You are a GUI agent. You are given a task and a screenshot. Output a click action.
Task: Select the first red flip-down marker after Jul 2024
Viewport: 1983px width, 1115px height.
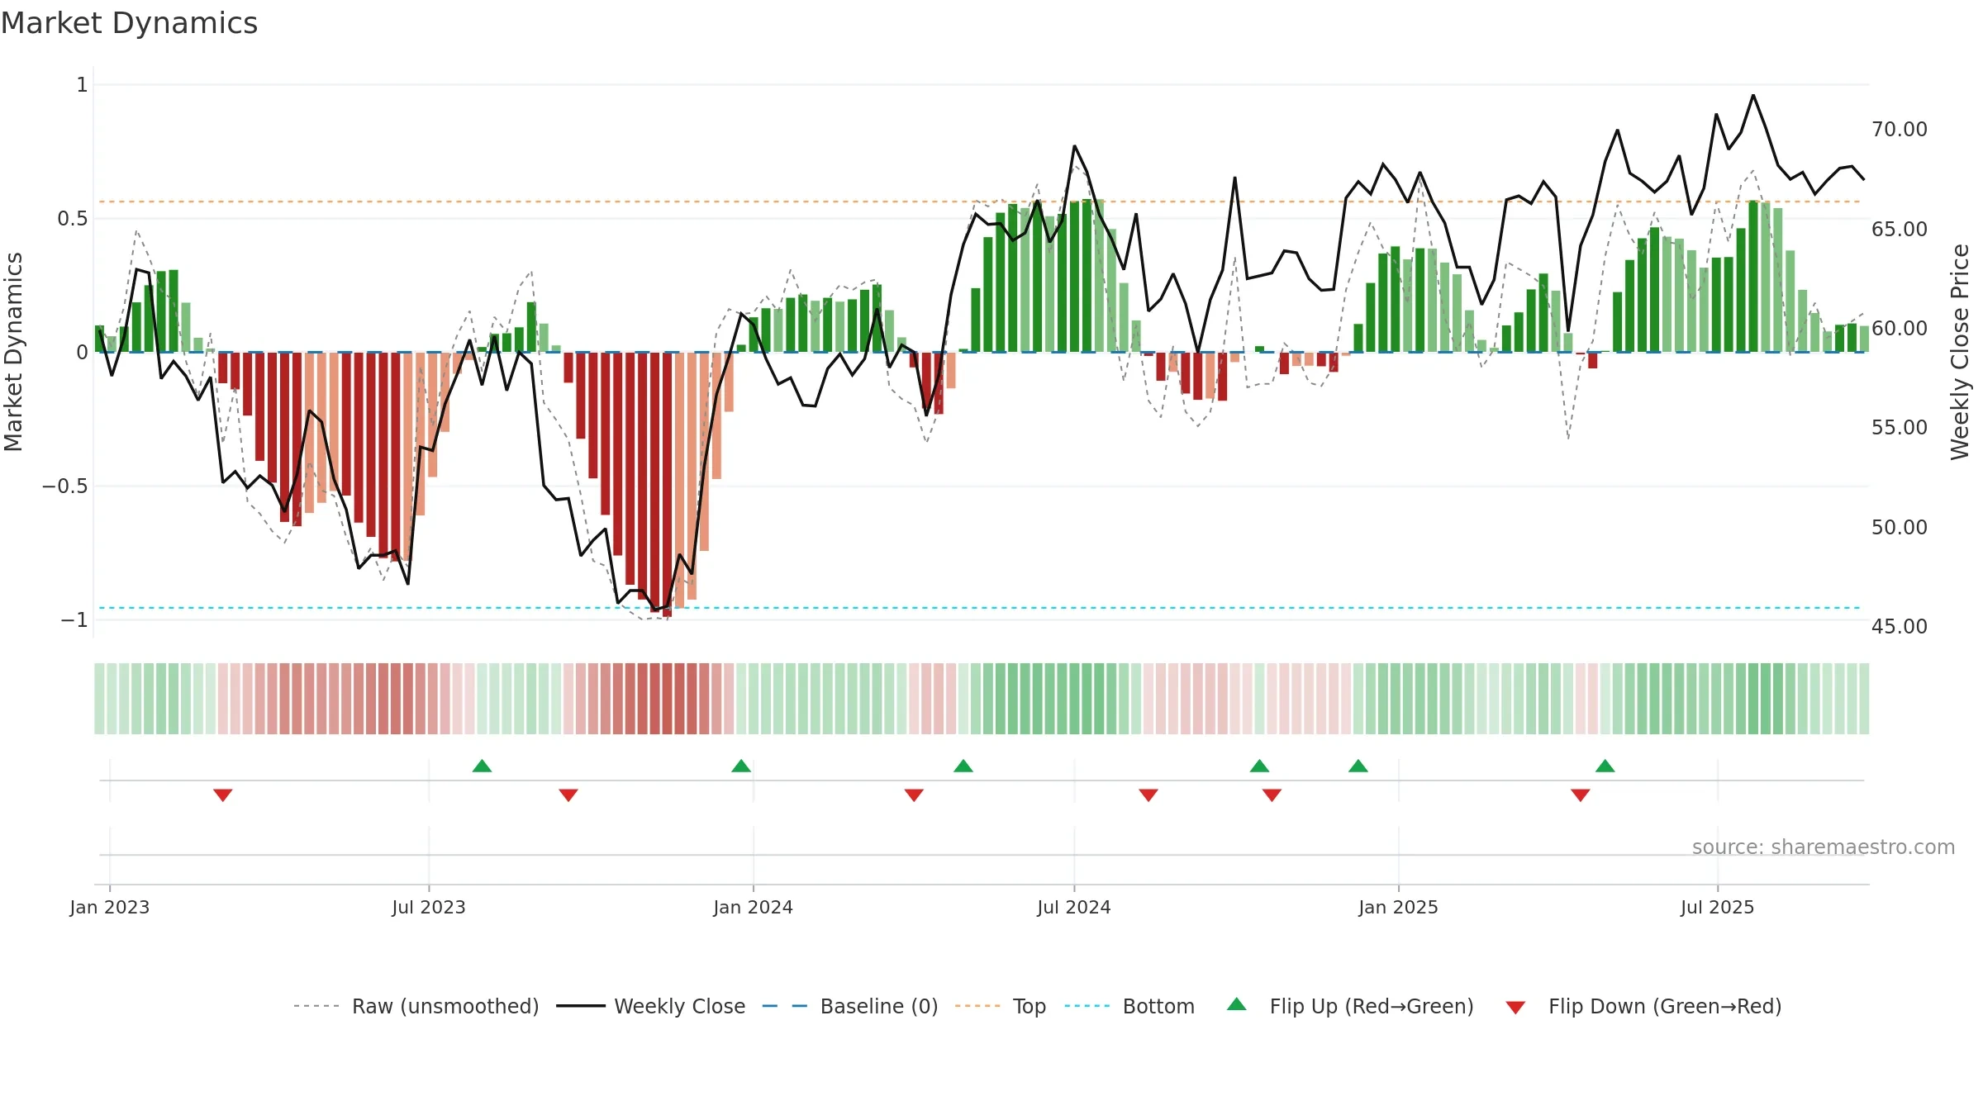coord(1148,795)
